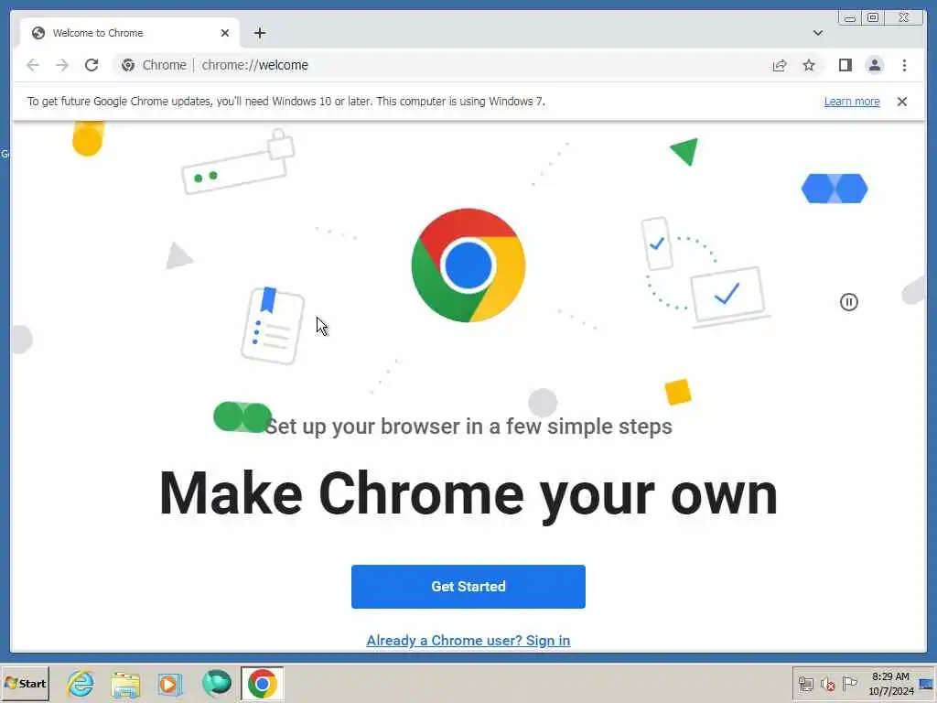Open Windows Media Player from taskbar
This screenshot has width=937, height=703.
point(170,683)
